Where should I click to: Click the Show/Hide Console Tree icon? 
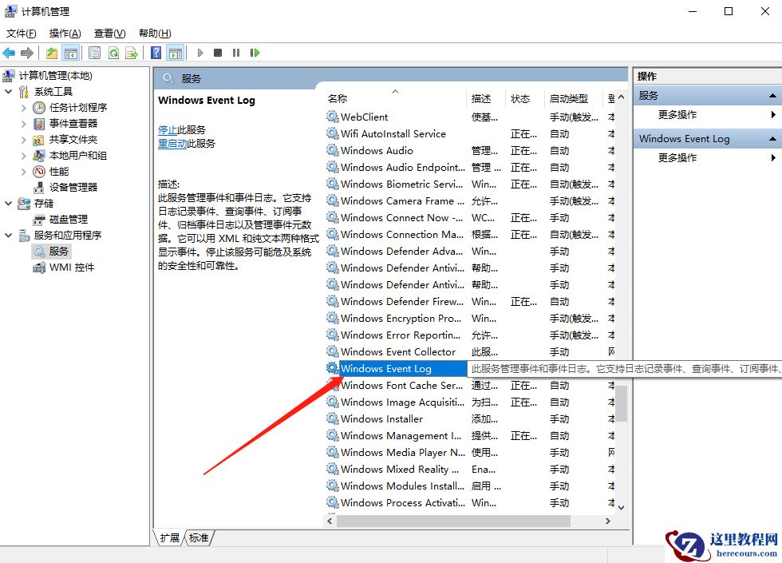[68, 53]
